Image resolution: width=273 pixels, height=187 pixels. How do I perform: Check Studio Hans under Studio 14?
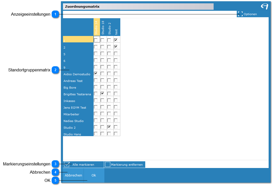96,134
